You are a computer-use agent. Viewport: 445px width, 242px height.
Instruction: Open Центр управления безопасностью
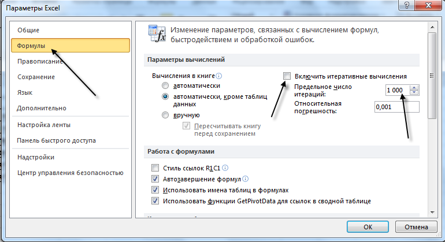point(70,173)
